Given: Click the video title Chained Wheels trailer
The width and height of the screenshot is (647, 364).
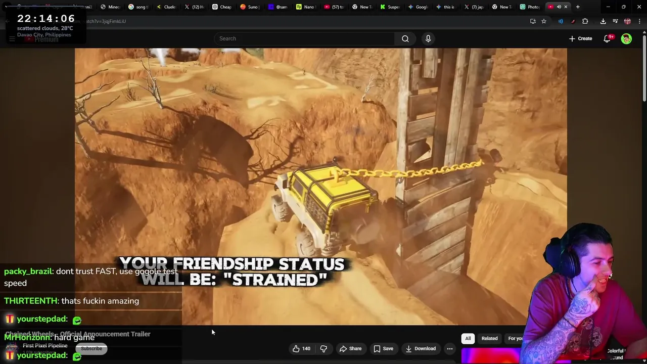Looking at the screenshot, I should coord(77,334).
